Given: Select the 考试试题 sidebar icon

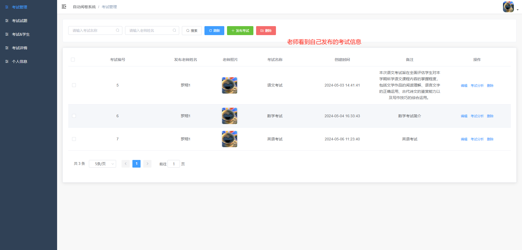Looking at the screenshot, I should 7,20.
